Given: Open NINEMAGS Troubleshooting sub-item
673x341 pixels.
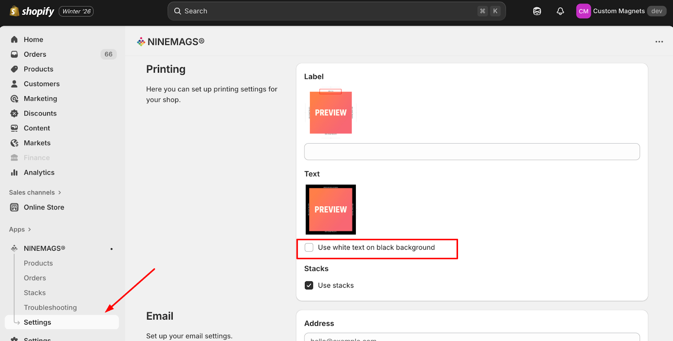Looking at the screenshot, I should click(x=50, y=307).
